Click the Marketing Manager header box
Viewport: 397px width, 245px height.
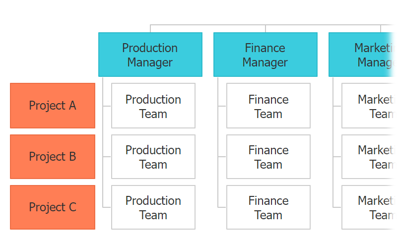tap(363, 55)
